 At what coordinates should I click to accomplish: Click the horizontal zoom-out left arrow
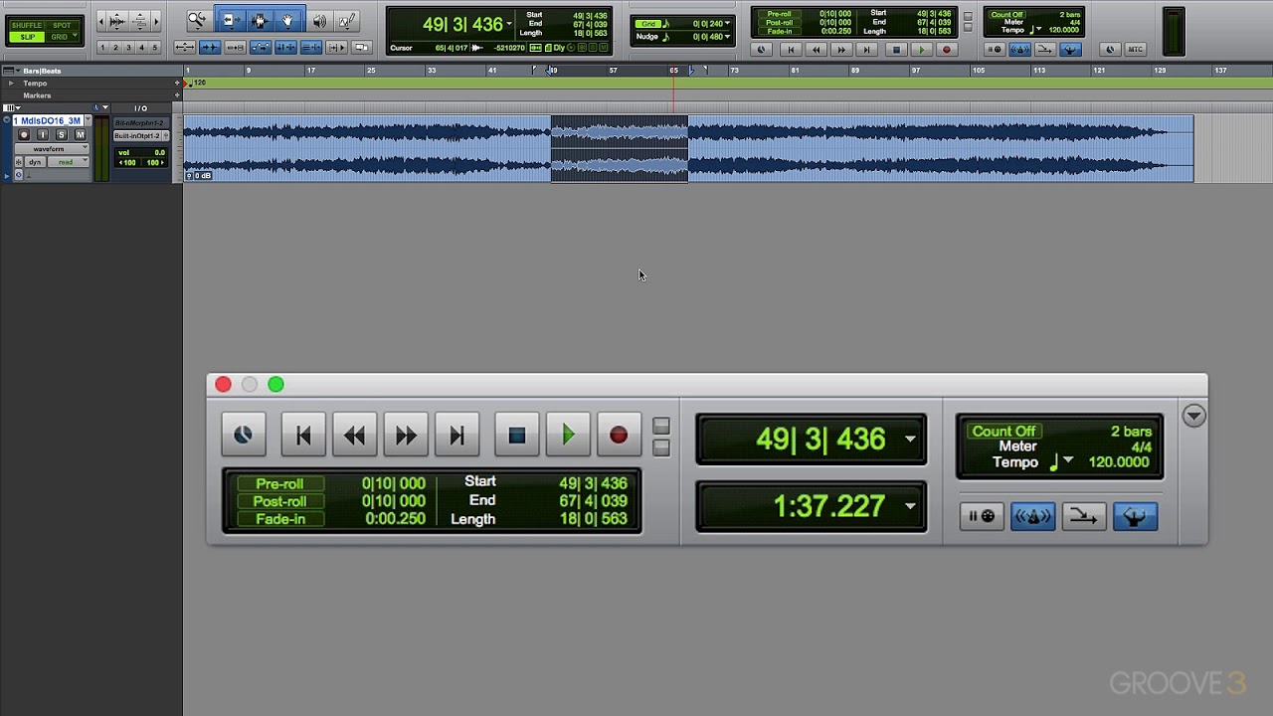click(103, 21)
